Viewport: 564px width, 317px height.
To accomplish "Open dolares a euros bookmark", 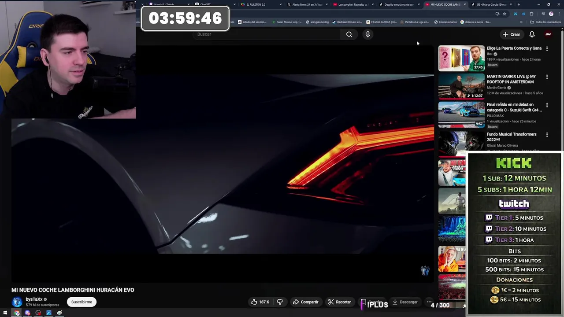I will 476,22.
